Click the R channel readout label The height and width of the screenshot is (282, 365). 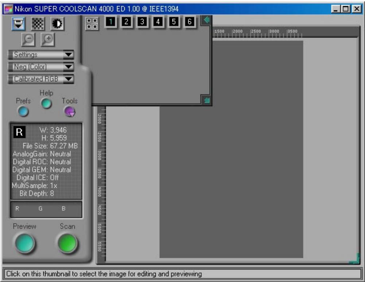[17, 209]
